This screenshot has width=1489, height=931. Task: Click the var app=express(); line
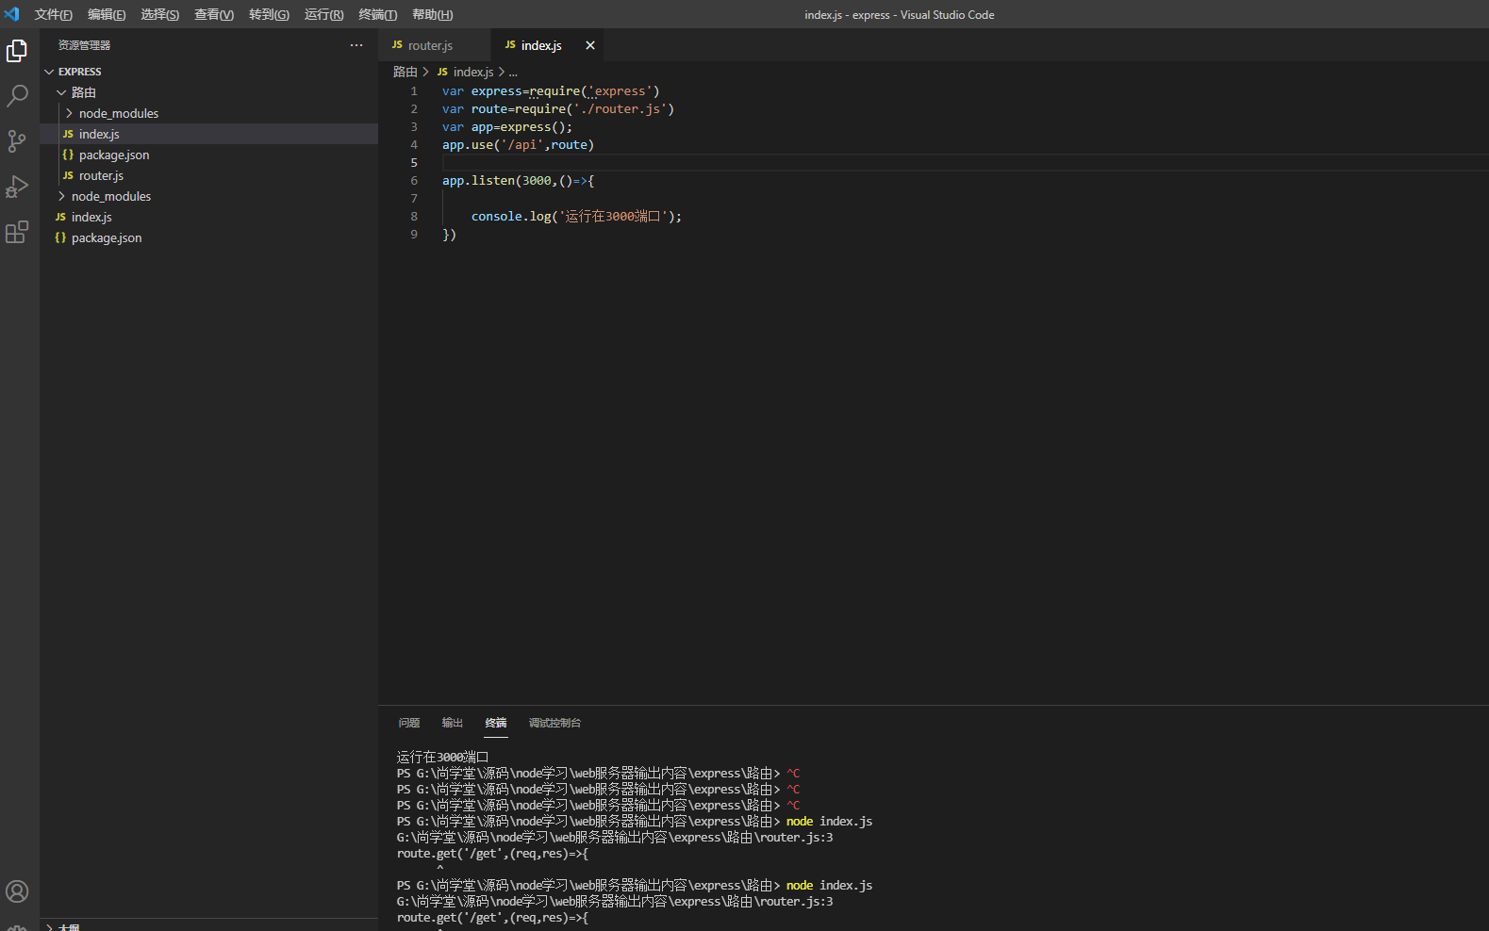coord(507,127)
